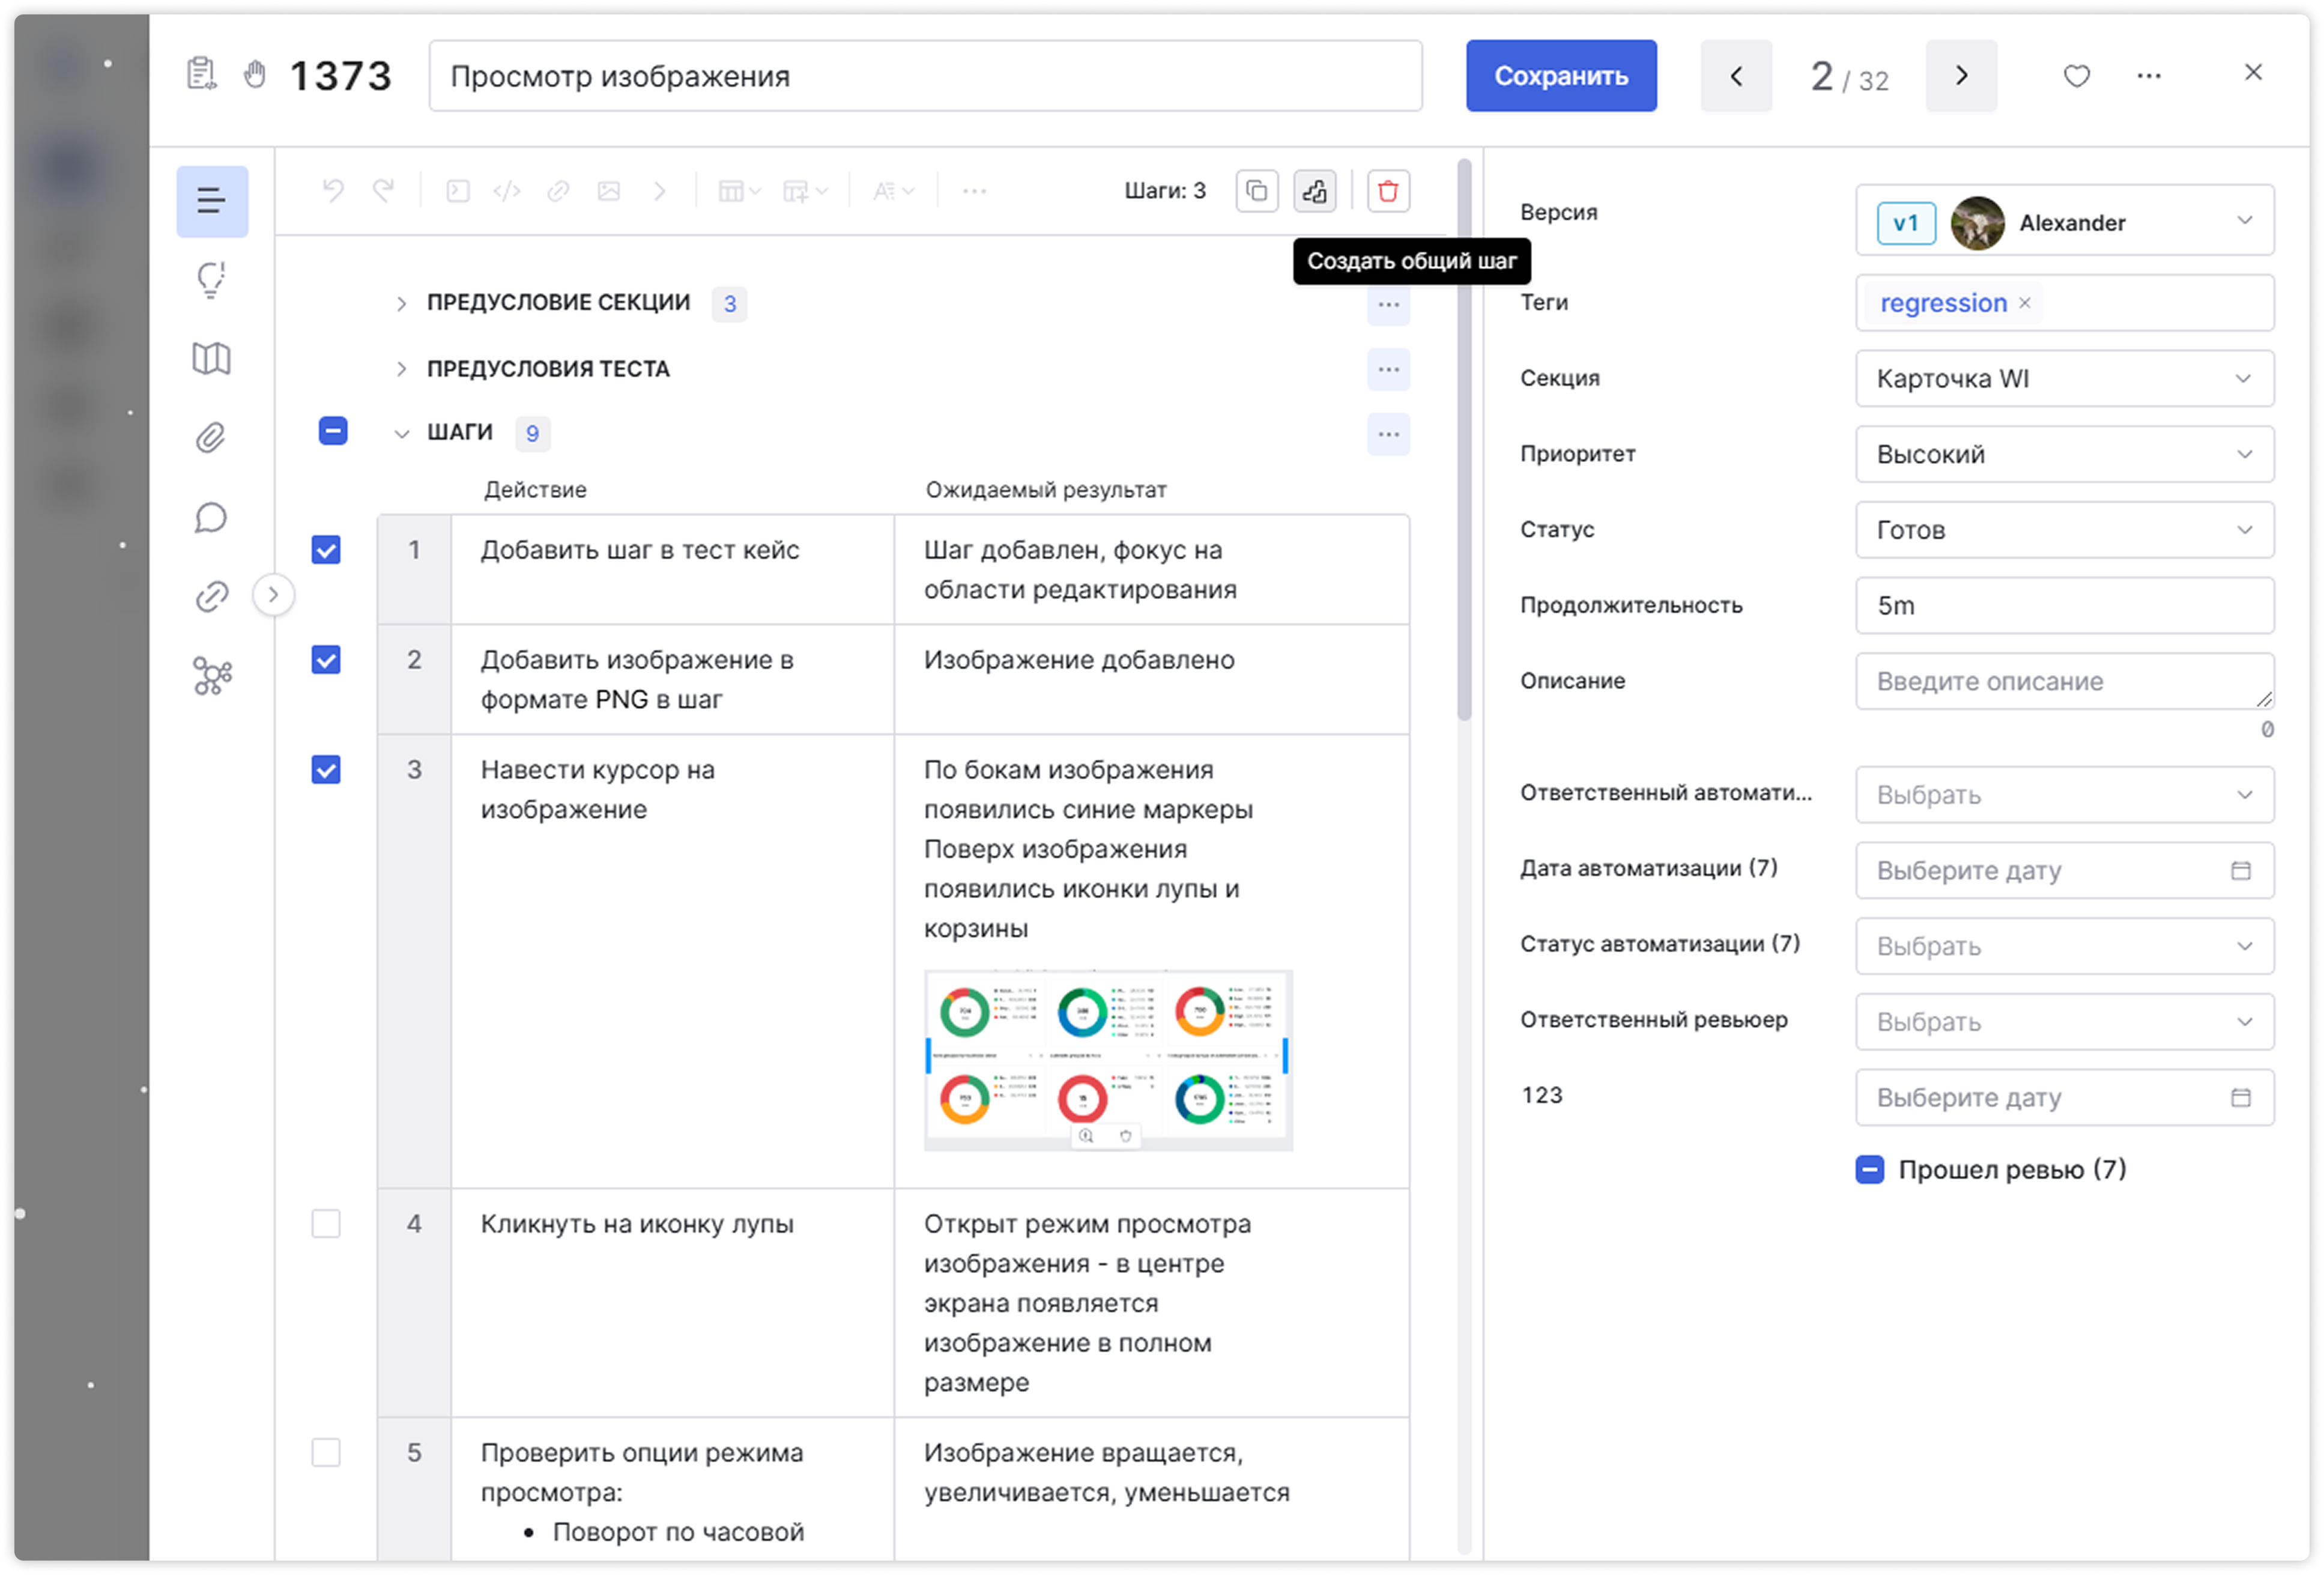Screen dimensions: 2324x1575
Task: Open Статус автоматизации dropdown
Action: 2065,947
